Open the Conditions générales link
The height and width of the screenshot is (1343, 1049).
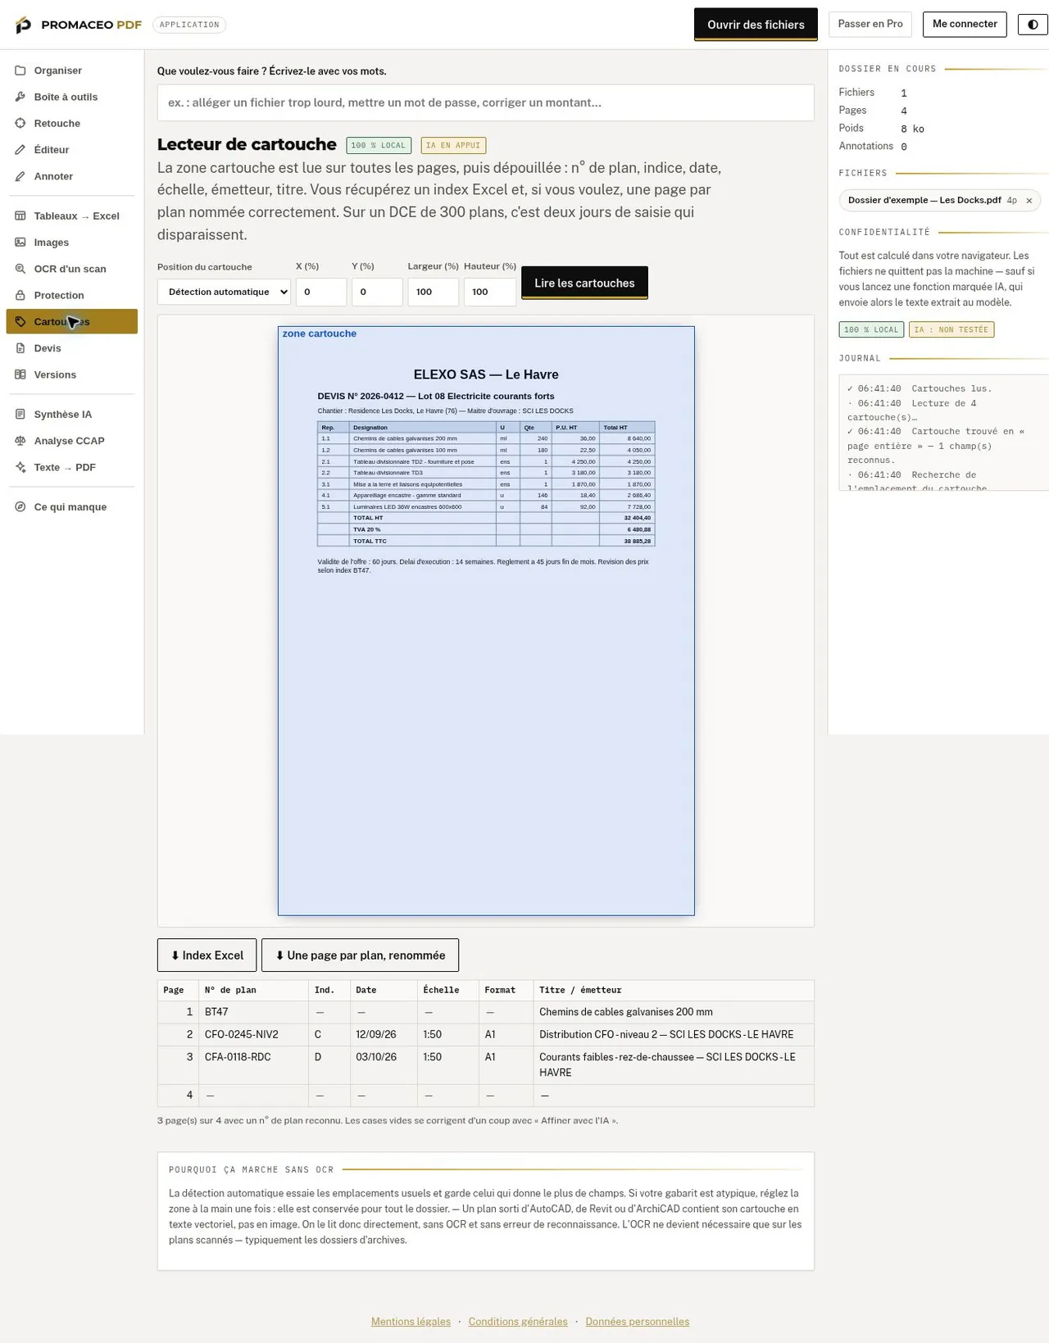518,1322
